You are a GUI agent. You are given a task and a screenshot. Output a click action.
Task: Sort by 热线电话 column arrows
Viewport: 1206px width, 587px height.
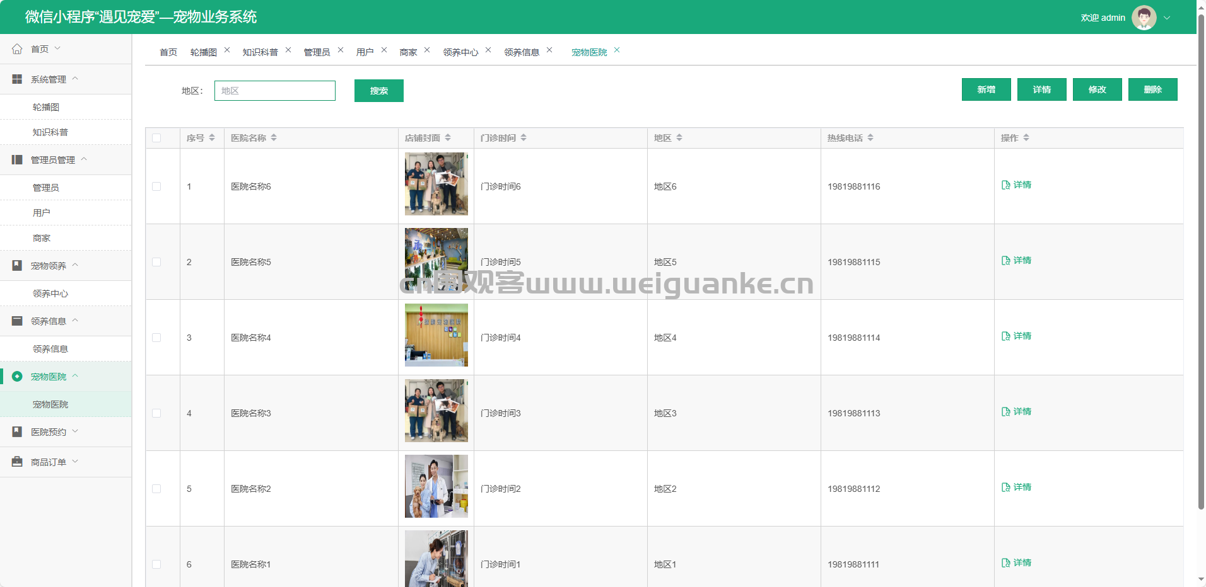tap(870, 138)
